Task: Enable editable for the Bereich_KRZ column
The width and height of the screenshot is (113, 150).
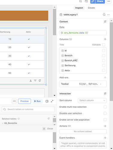Action: click(104, 60)
